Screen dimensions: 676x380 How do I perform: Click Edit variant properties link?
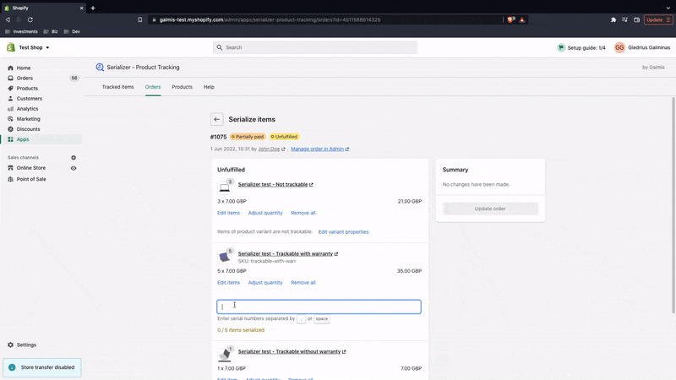(x=343, y=231)
